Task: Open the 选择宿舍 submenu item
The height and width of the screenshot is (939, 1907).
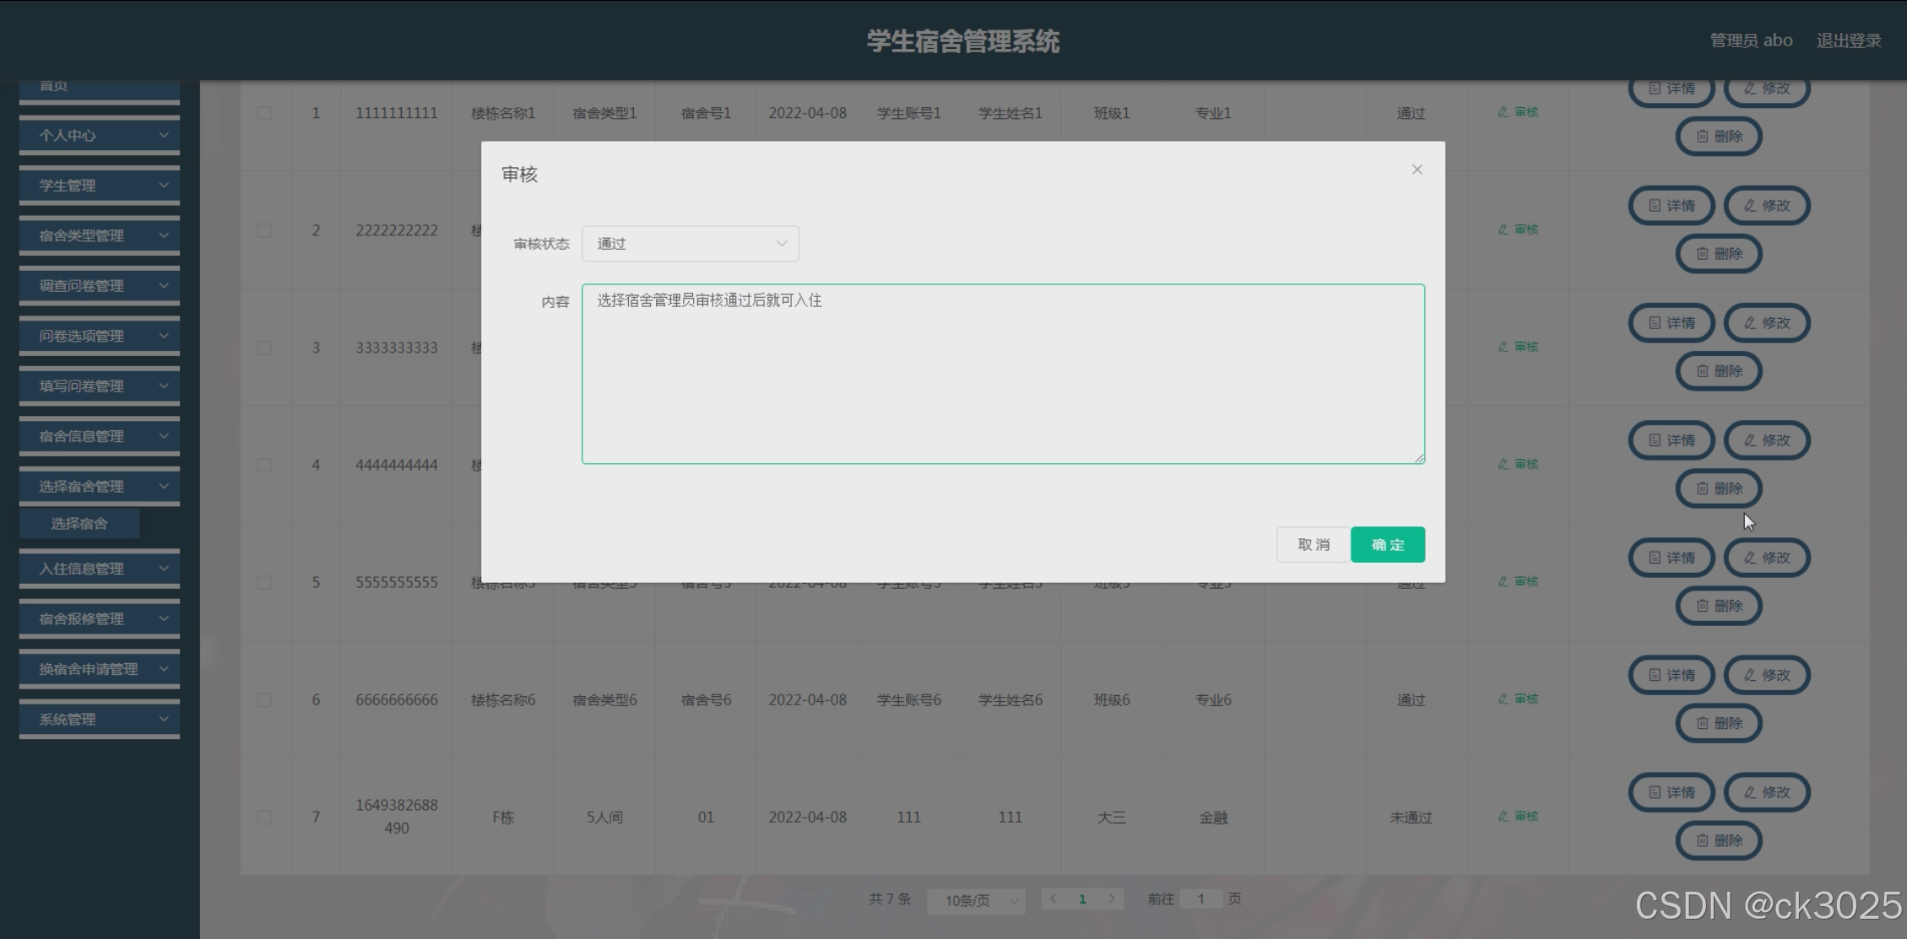Action: click(79, 524)
